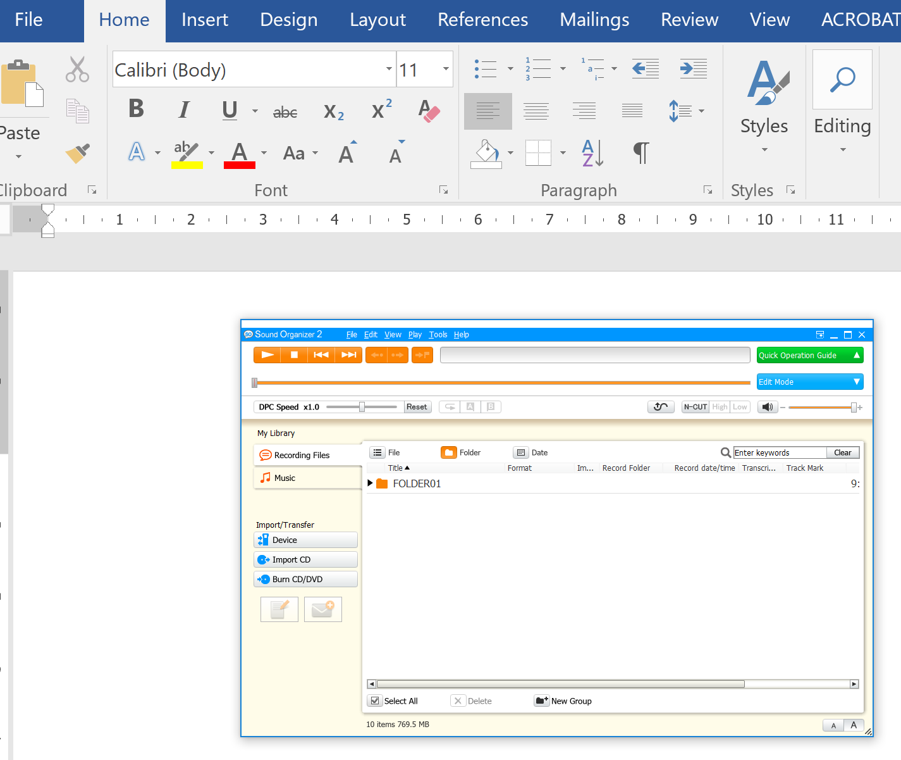Click Decrease Indent icon
Screen dimensions: 901x760
[x=646, y=68]
